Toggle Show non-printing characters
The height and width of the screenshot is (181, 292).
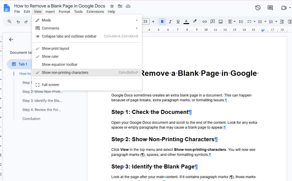pyautogui.click(x=87, y=73)
